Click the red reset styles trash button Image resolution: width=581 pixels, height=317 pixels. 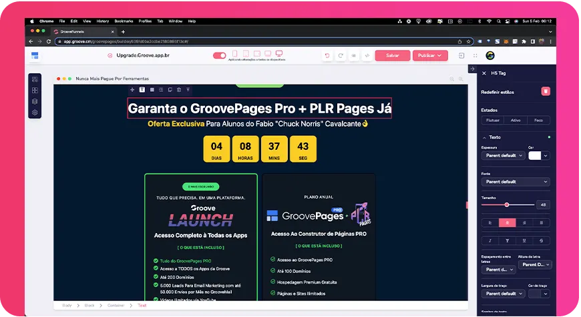coord(546,91)
